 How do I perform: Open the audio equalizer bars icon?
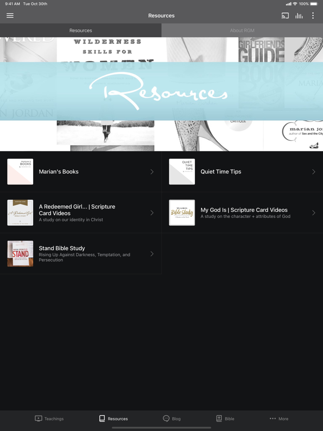[x=299, y=16]
